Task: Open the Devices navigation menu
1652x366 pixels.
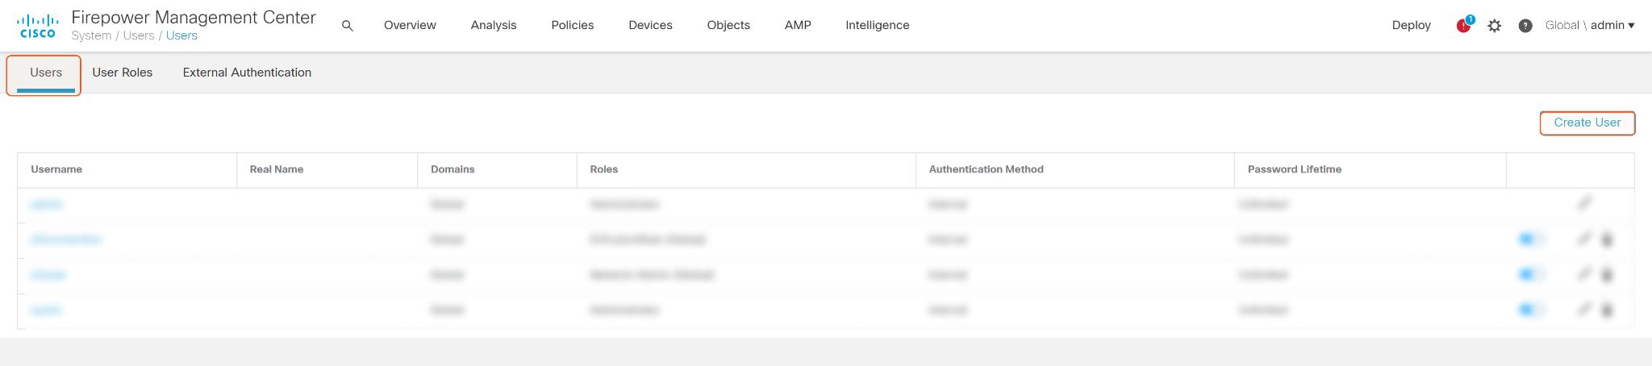Action: point(650,26)
